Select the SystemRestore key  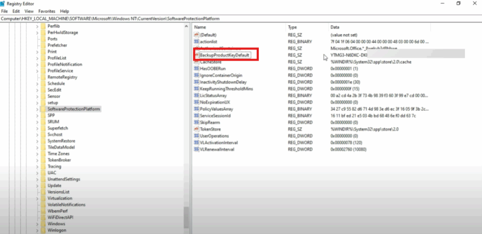click(x=61, y=141)
